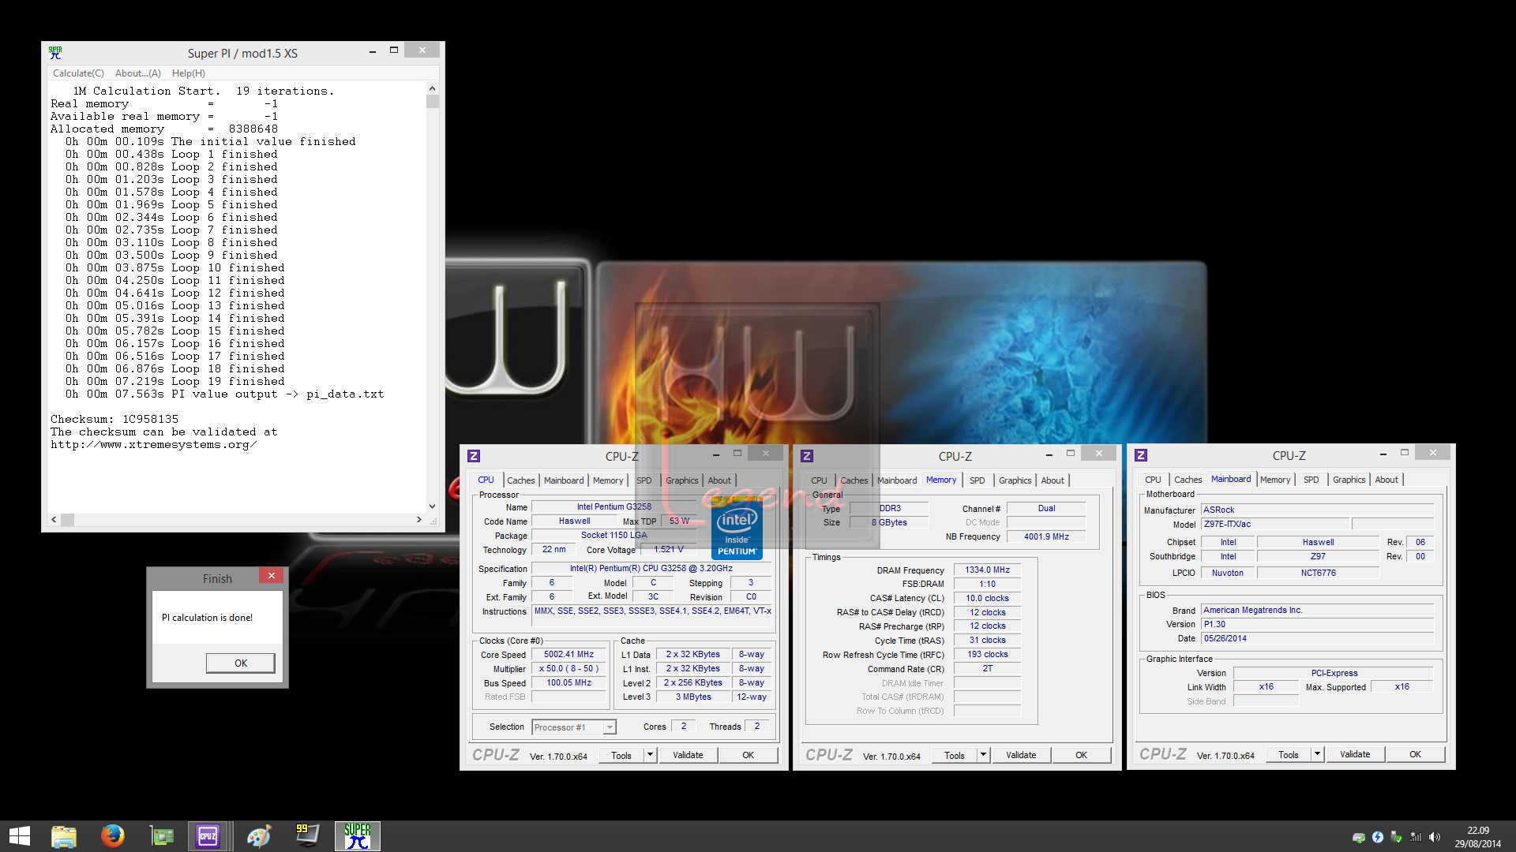This screenshot has width=1516, height=852.
Task: Switch to Graphics tab in first CPU-Z
Action: click(682, 480)
